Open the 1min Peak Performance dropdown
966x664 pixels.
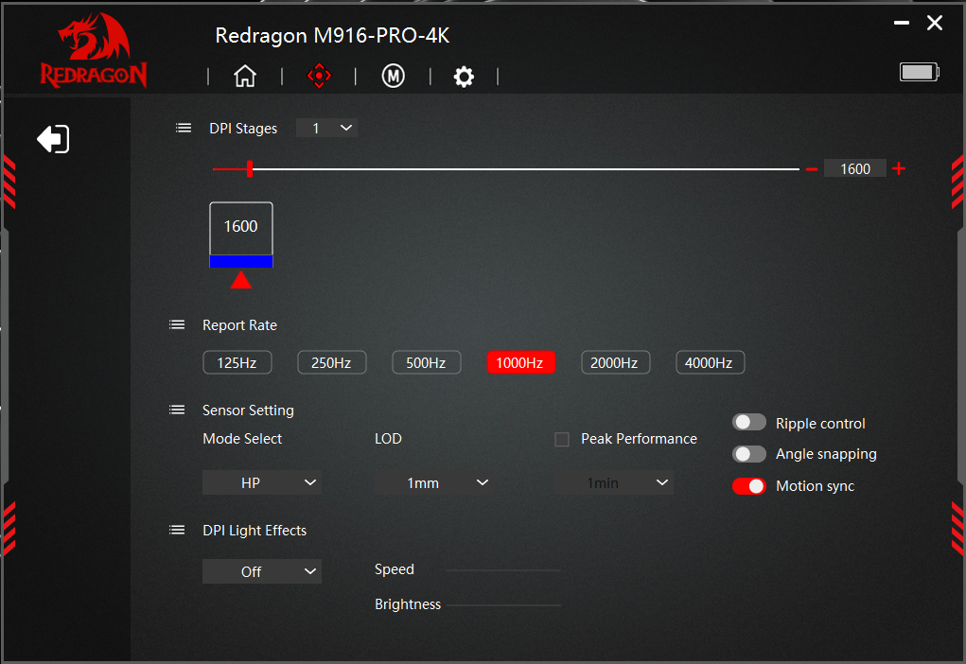click(x=614, y=483)
